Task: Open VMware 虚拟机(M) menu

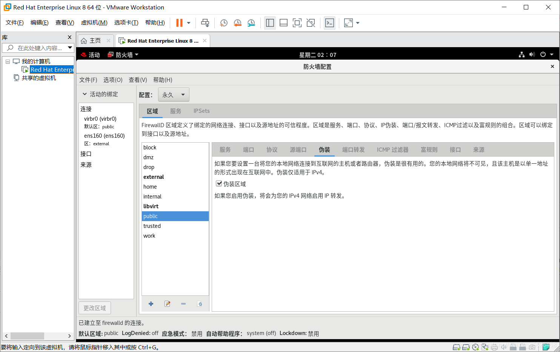Action: (x=94, y=23)
